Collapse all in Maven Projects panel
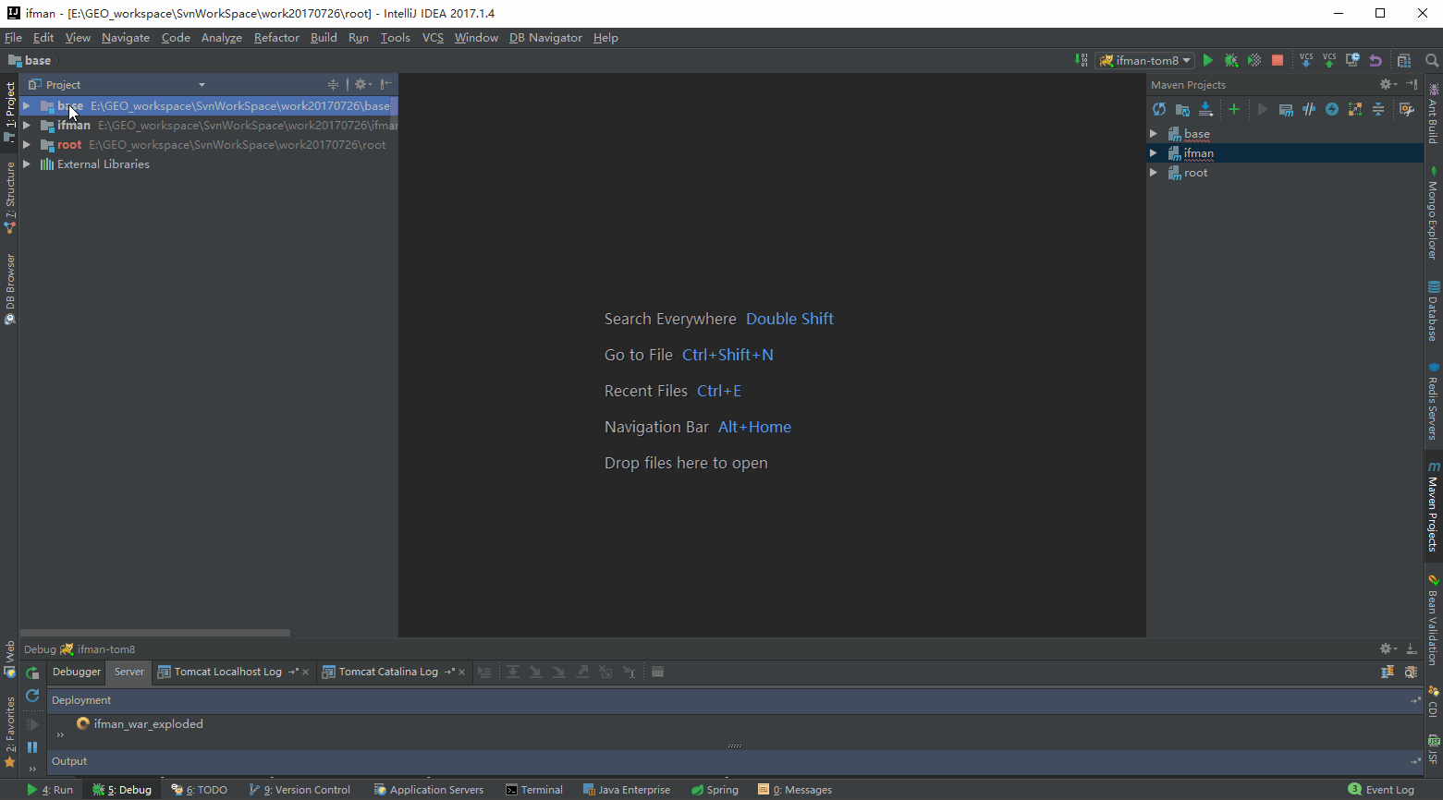This screenshot has height=800, width=1443. coord(1378,109)
